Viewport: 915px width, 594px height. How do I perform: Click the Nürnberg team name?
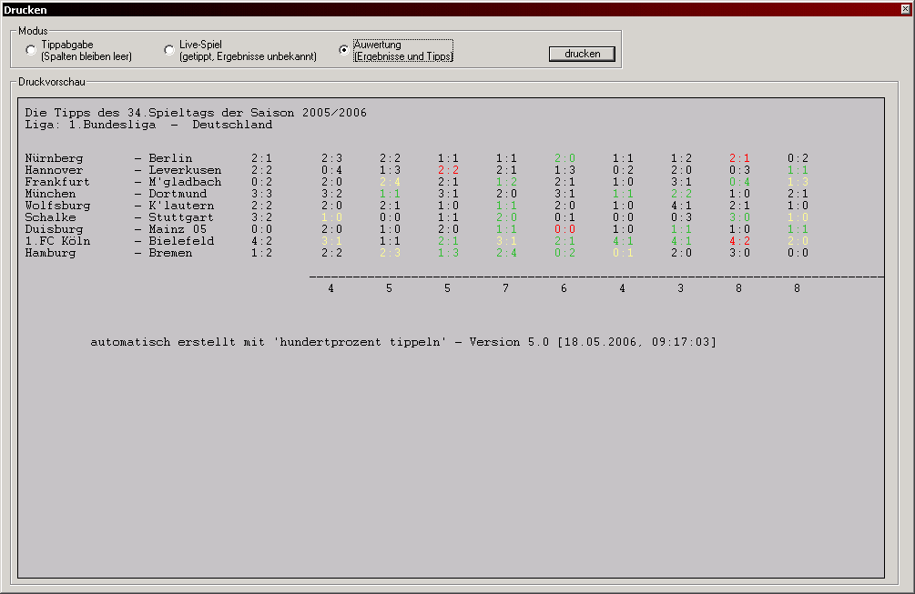(54, 158)
